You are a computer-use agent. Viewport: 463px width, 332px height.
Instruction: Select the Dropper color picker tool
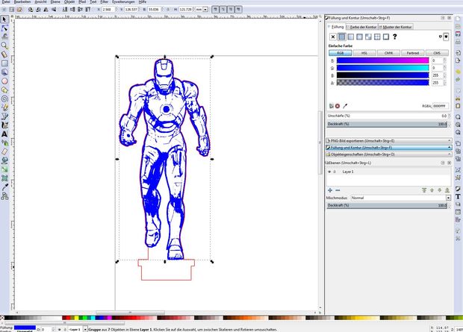tap(4, 187)
